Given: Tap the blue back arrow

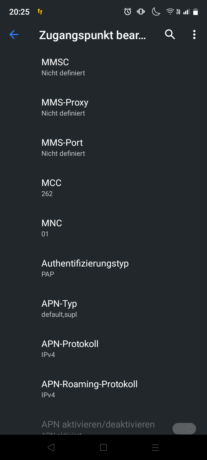Looking at the screenshot, I should [x=14, y=35].
